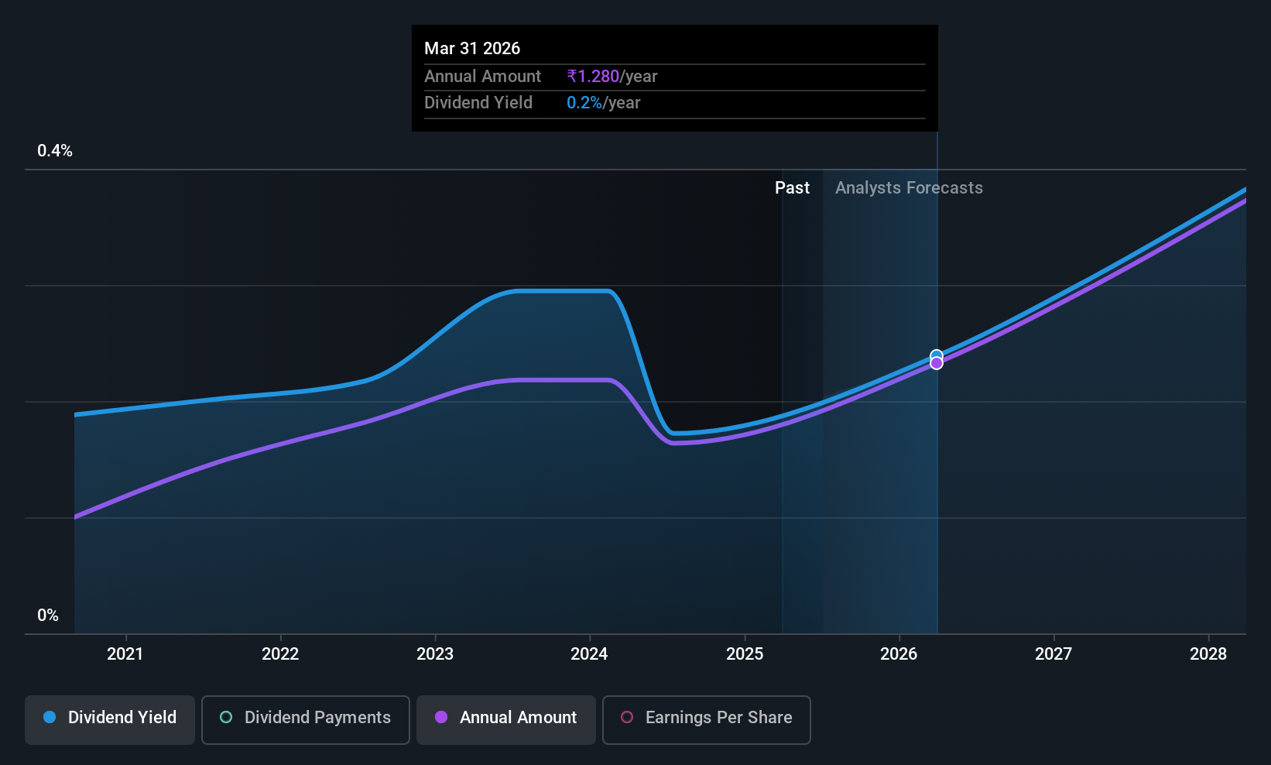Viewport: 1271px width, 765px height.
Task: Click the 2024 x-axis label
Action: click(x=590, y=654)
